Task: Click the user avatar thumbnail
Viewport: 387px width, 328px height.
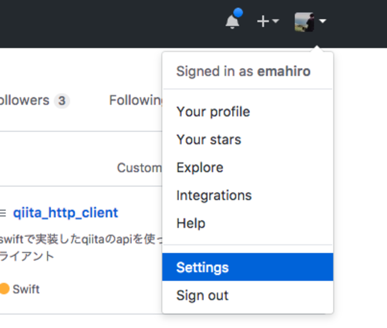Action: 304,22
